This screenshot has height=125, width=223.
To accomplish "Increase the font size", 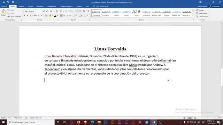I will 44,11.
